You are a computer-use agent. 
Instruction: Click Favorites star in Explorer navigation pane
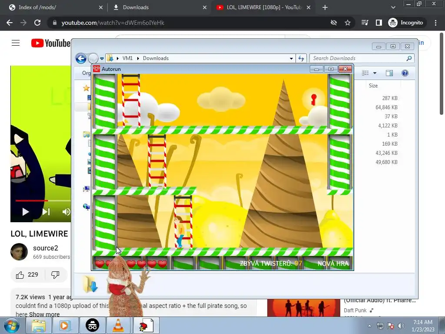[x=86, y=88]
